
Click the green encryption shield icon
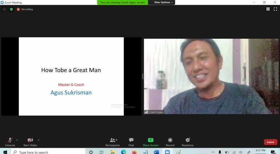[11, 9]
